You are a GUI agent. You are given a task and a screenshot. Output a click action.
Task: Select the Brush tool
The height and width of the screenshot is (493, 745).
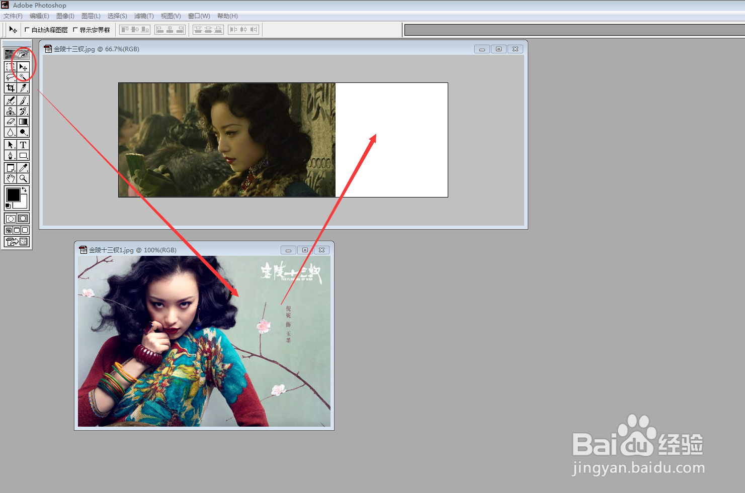[x=23, y=101]
